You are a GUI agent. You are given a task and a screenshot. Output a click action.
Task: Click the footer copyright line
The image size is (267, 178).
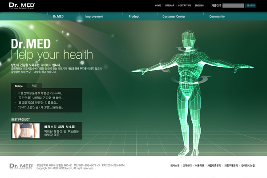65,168
